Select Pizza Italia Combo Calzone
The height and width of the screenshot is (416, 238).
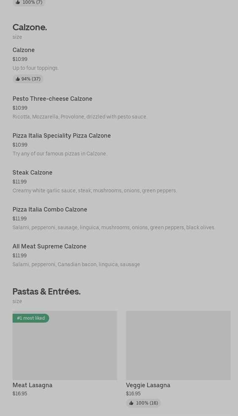click(50, 209)
